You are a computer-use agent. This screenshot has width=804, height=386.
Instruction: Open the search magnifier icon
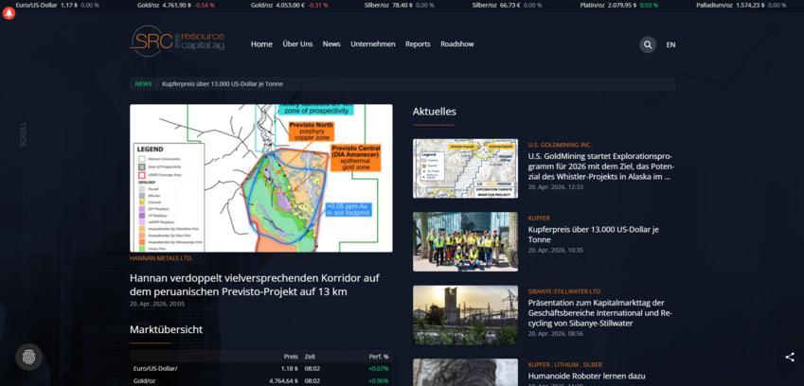[x=648, y=44]
